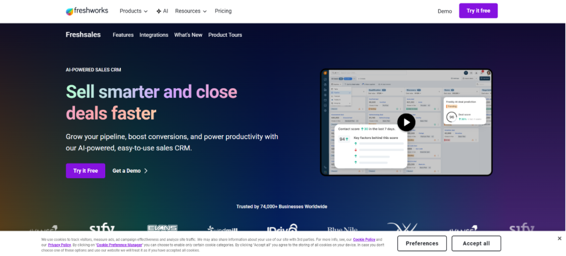Open the Freshsales product home link

click(x=83, y=35)
